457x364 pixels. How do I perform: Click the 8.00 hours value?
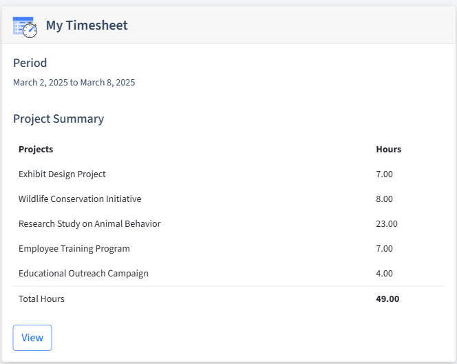[x=384, y=199]
